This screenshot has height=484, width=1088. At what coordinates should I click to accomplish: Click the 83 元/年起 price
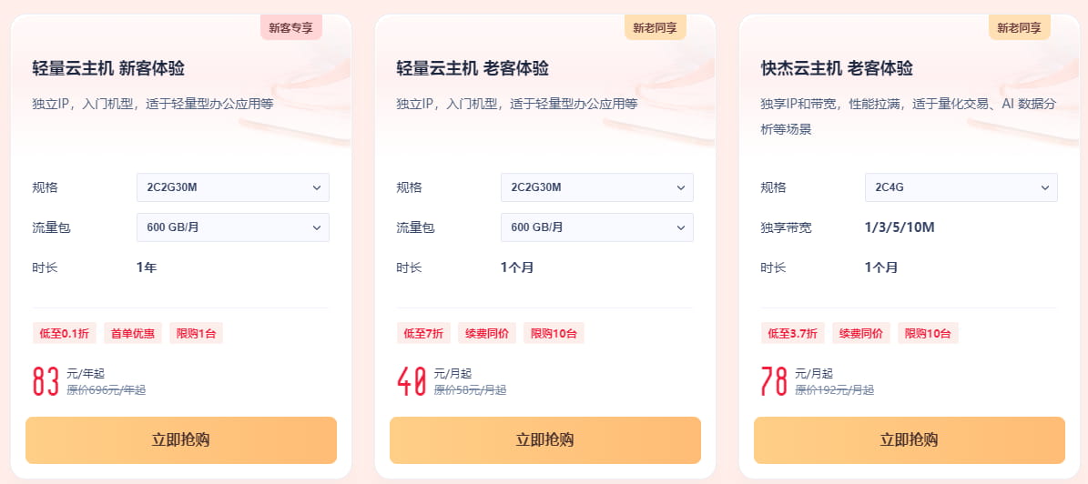pos(47,381)
